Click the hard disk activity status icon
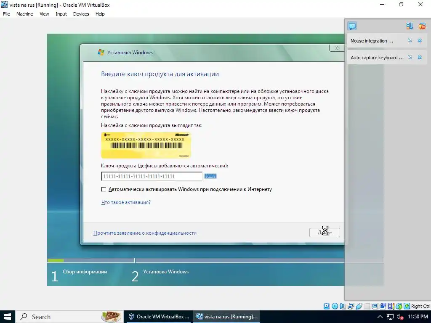431x323 pixels. point(326,306)
